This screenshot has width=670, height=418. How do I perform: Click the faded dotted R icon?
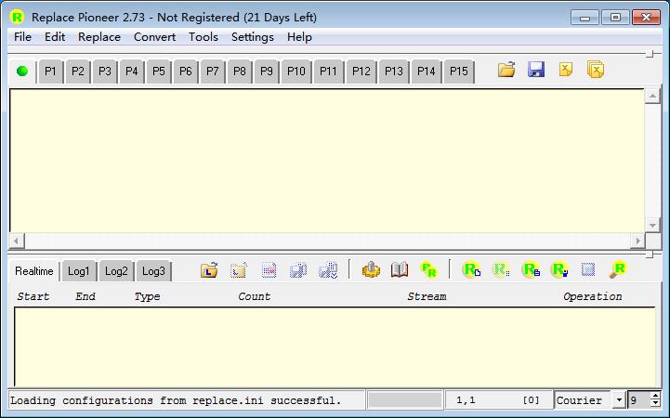[501, 270]
